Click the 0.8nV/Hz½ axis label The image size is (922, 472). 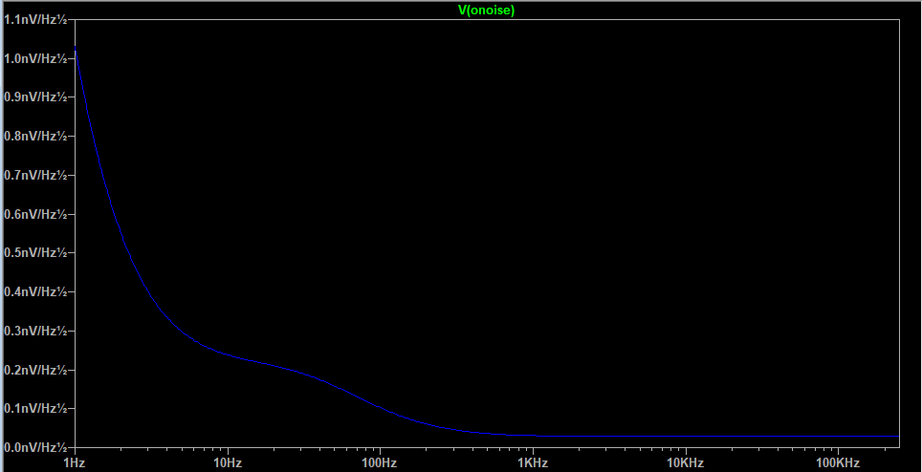click(35, 136)
